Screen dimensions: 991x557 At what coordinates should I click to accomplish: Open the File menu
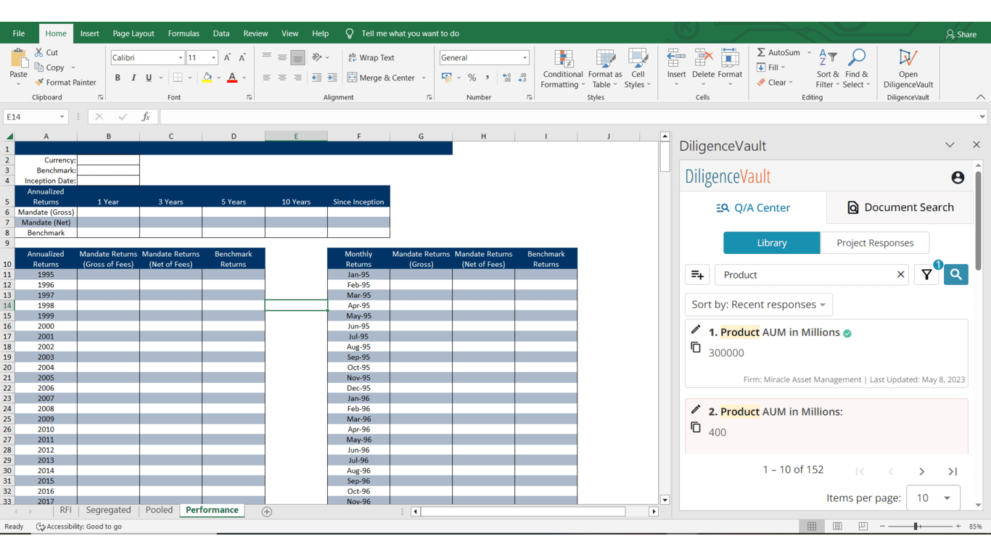pos(19,33)
